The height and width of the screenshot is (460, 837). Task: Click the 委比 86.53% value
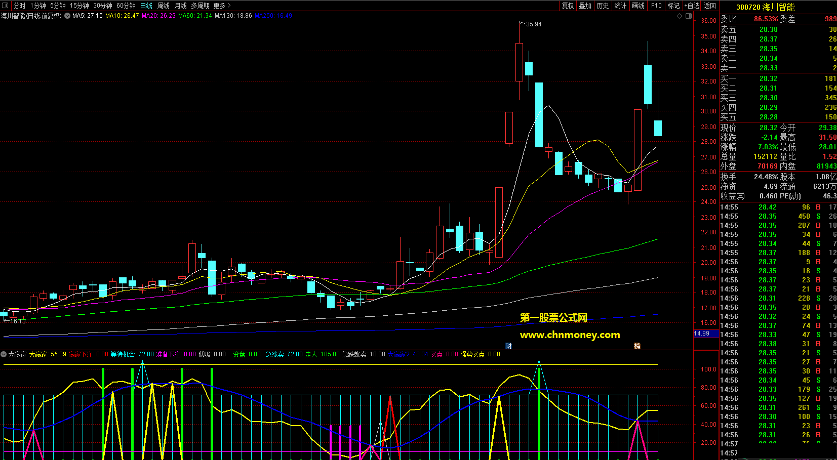click(766, 19)
